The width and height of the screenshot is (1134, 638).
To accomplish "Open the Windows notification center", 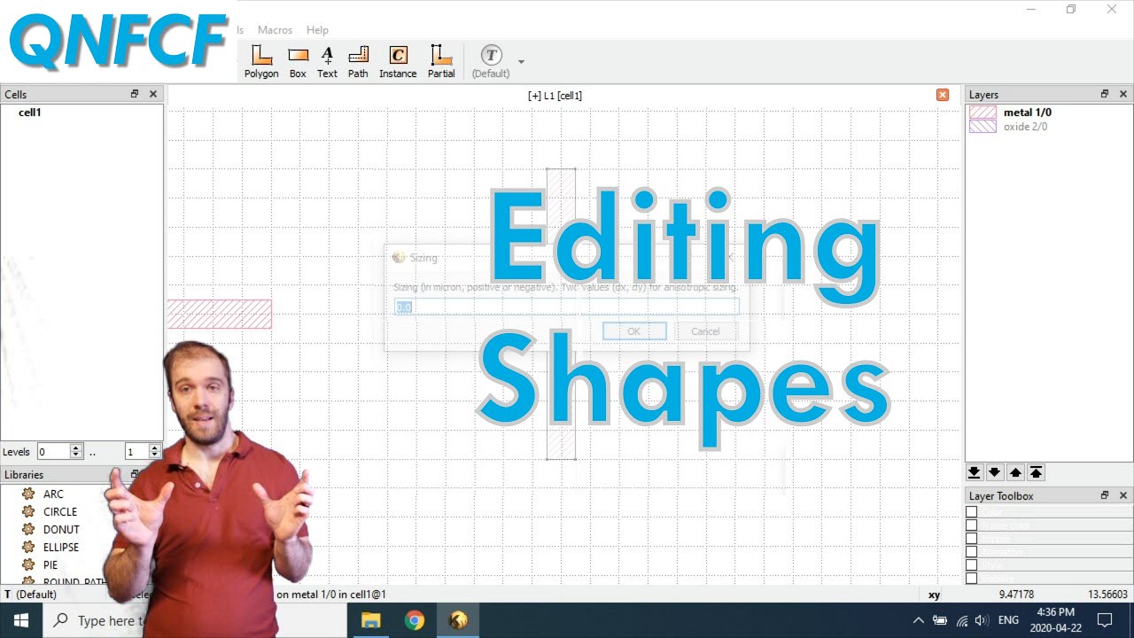I will 1105,620.
